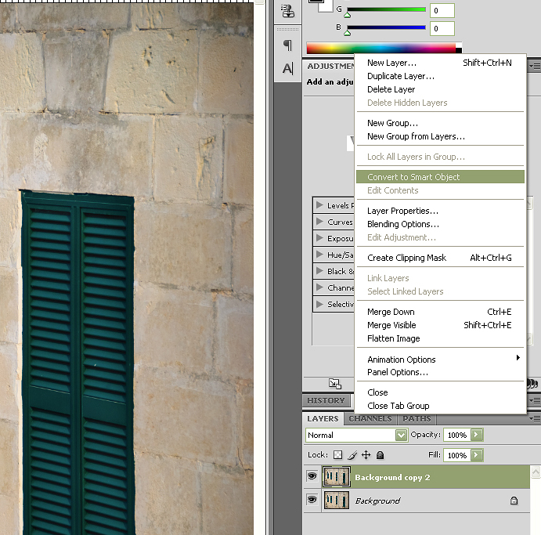Select the Background copy 2 layer thumbnail
This screenshot has width=541, height=535.
click(337, 476)
